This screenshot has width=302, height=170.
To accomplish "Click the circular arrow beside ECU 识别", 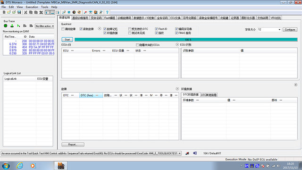I will (177, 44).
